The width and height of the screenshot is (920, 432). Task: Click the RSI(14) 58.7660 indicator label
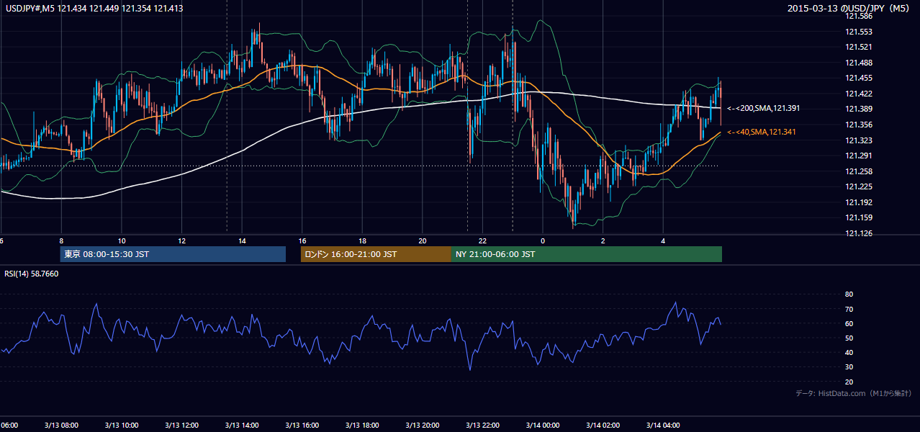tap(32, 274)
